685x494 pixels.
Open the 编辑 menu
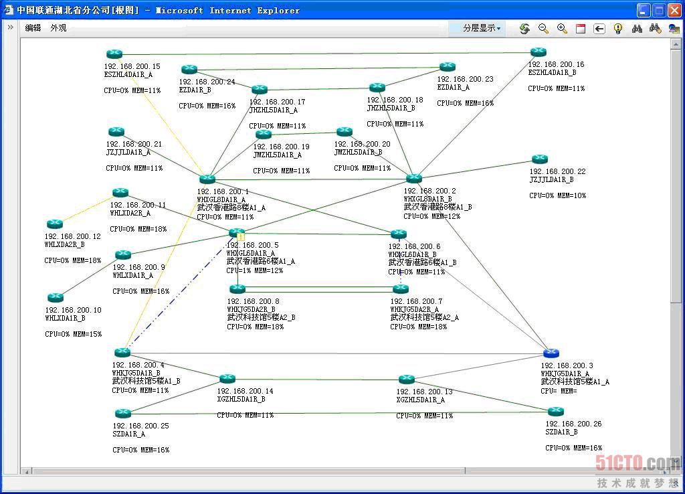[x=33, y=28]
